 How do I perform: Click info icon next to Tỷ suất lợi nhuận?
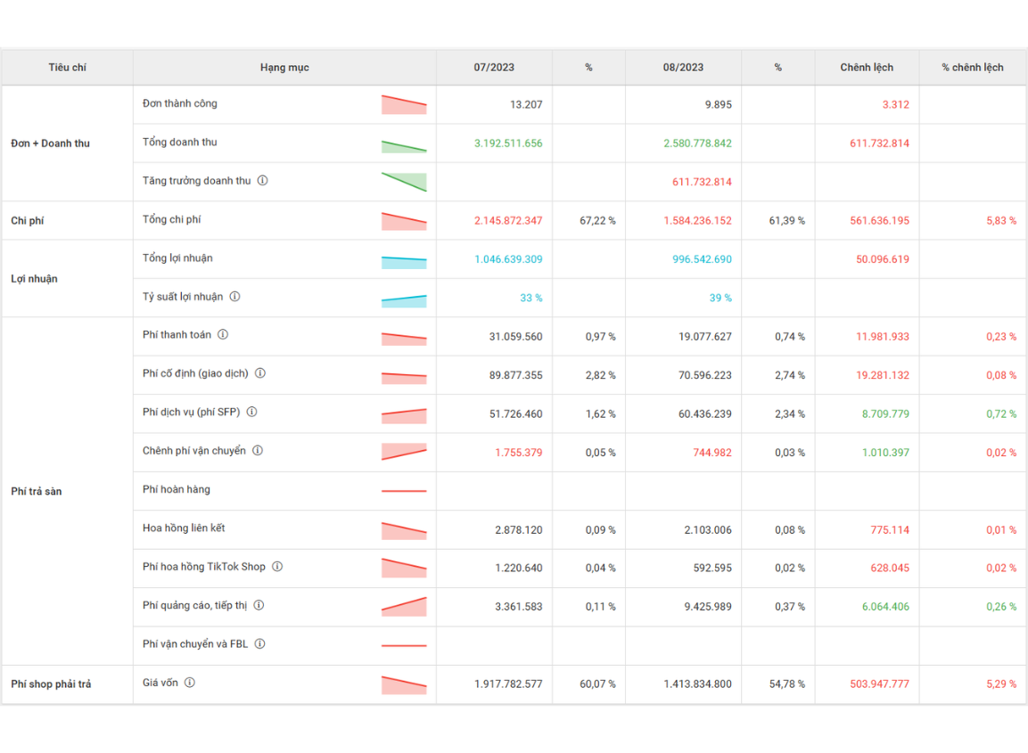tap(234, 297)
